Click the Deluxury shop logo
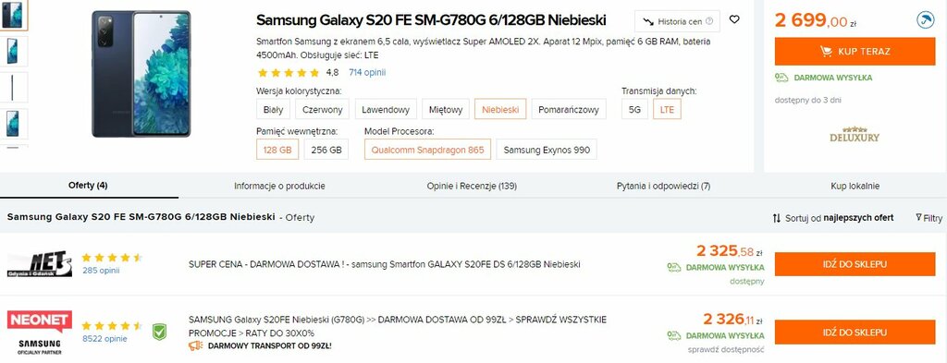947x363 pixels. [x=855, y=134]
